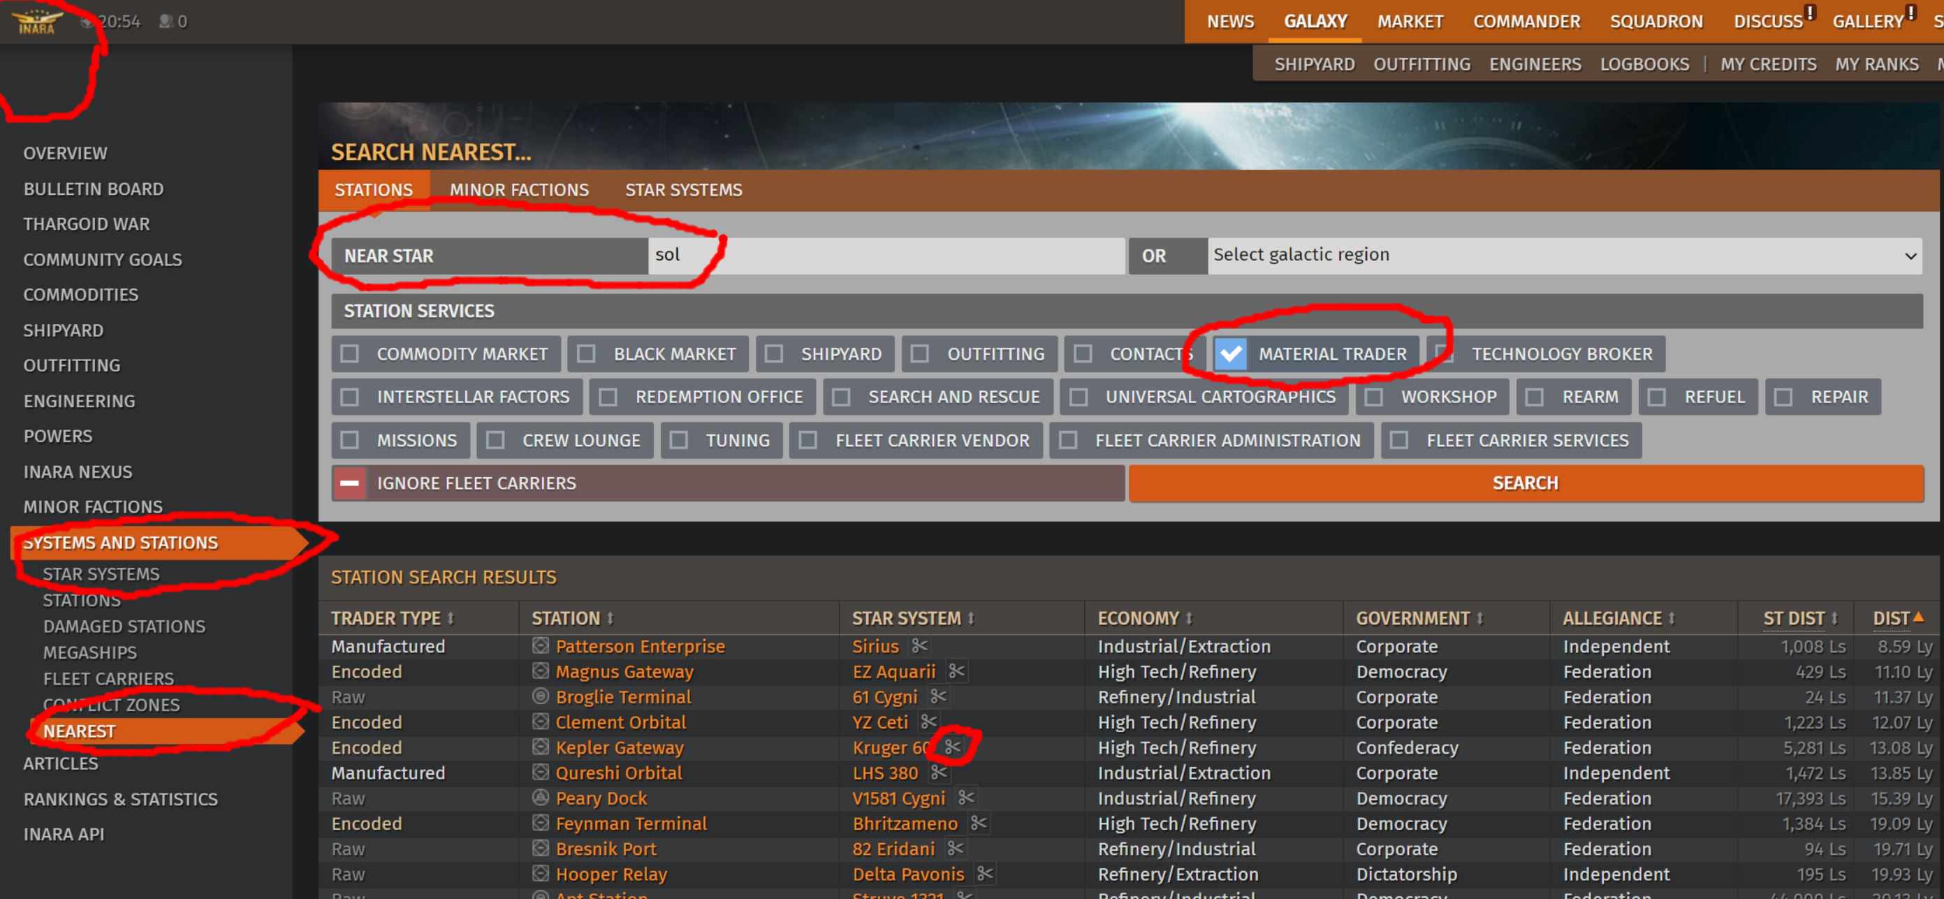The height and width of the screenshot is (899, 1944).
Task: Sort results by Trader Type column
Action: coord(393,618)
